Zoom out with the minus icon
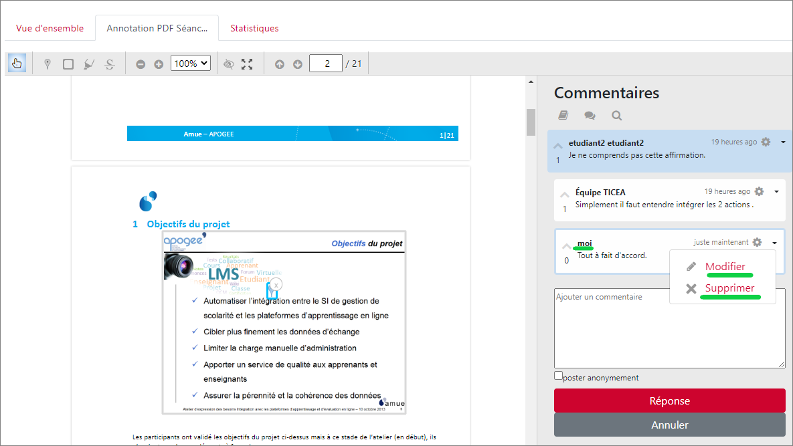Image resolution: width=793 pixels, height=446 pixels. click(x=141, y=64)
